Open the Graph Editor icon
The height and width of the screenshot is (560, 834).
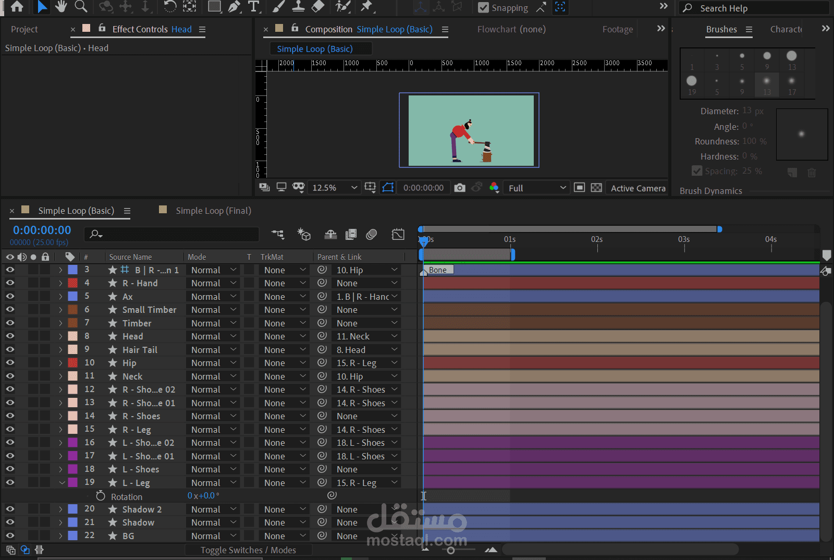coord(398,235)
